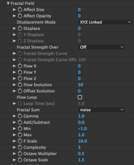Image resolution: width=134 pixels, height=165 pixels.
Task: Click the Flow Evolution value 50
Action: 81,85
